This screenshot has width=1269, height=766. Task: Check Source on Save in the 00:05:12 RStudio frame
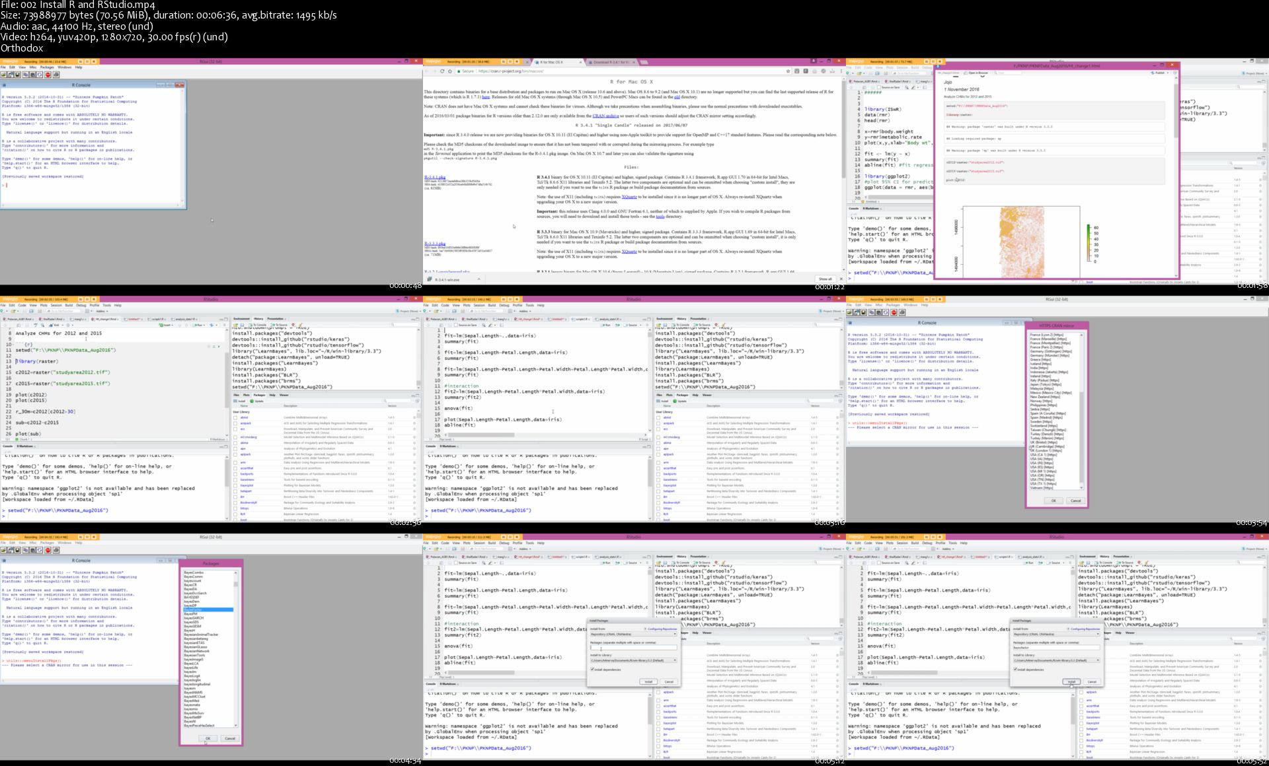(456, 563)
